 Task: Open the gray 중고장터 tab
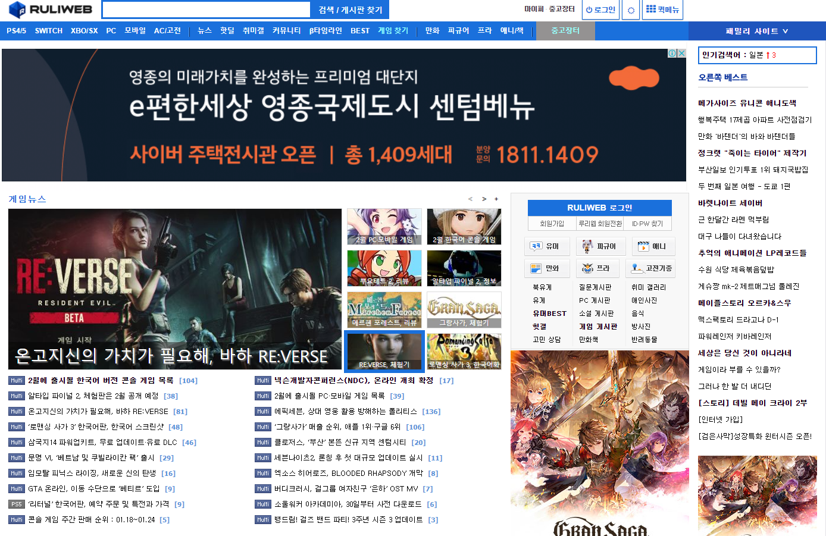pyautogui.click(x=565, y=31)
